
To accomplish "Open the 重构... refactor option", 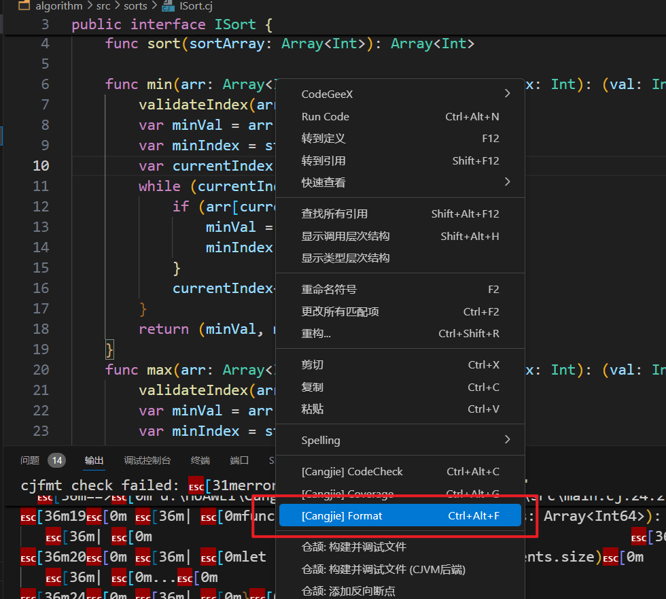I will coord(400,333).
